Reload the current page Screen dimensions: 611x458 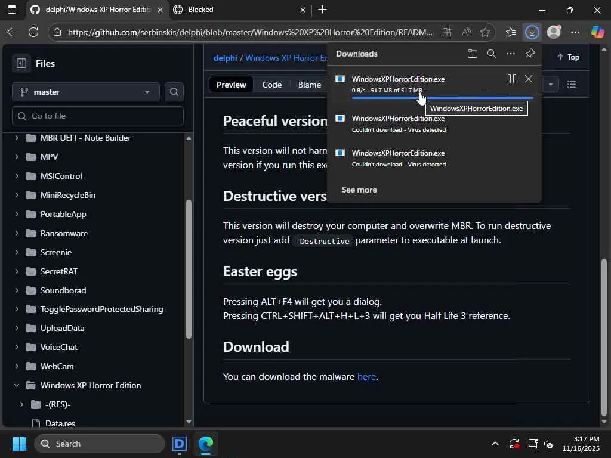[x=33, y=32]
